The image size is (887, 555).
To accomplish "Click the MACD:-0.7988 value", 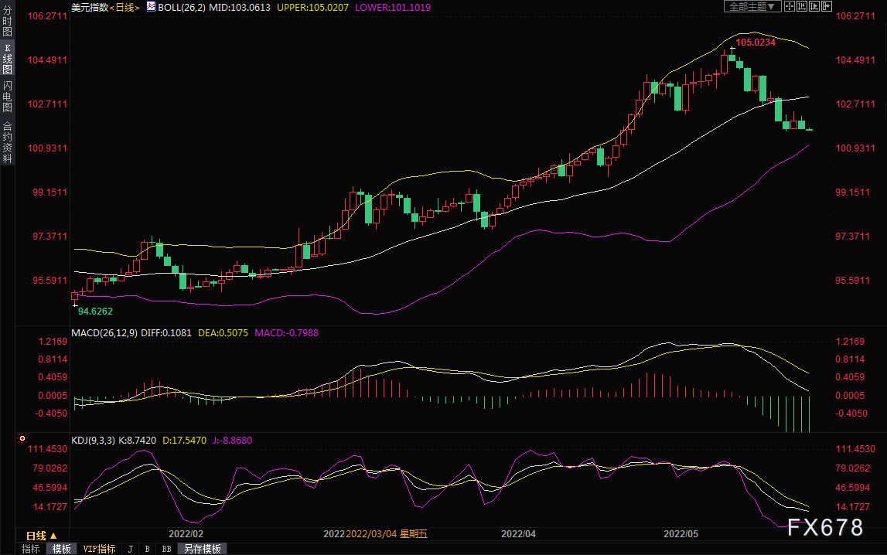I will 286,333.
